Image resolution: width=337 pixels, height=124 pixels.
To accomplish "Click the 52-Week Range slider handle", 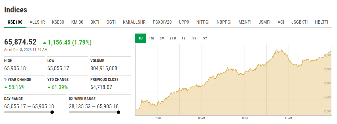I will pos(118,112).
